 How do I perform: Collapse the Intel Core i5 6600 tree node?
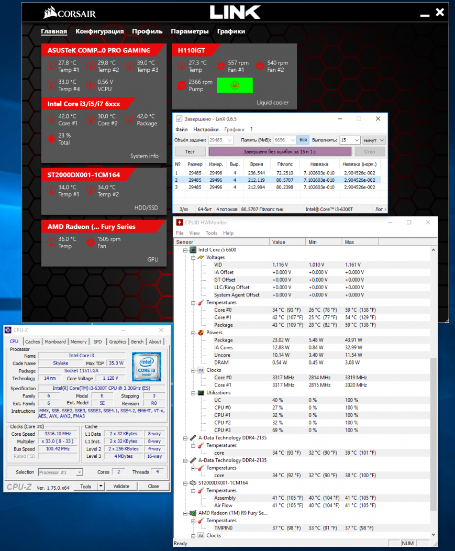(x=185, y=250)
